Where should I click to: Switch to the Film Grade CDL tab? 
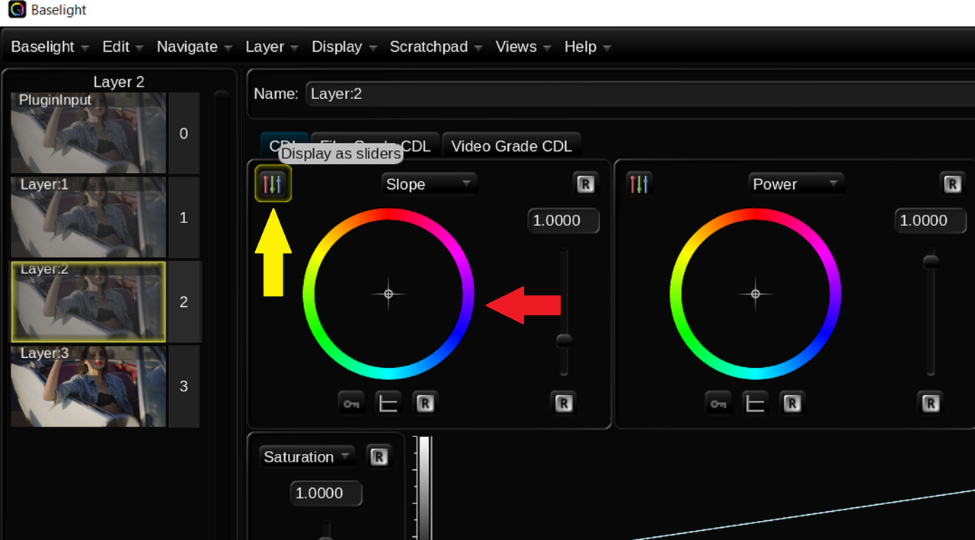click(x=376, y=145)
